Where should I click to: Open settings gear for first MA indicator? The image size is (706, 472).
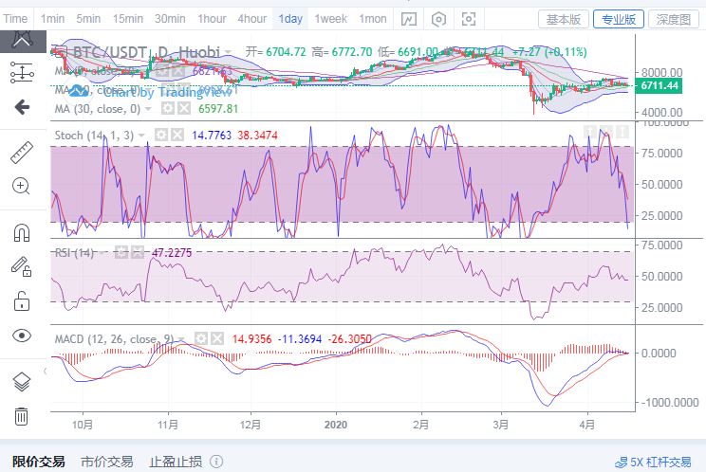pyautogui.click(x=162, y=70)
